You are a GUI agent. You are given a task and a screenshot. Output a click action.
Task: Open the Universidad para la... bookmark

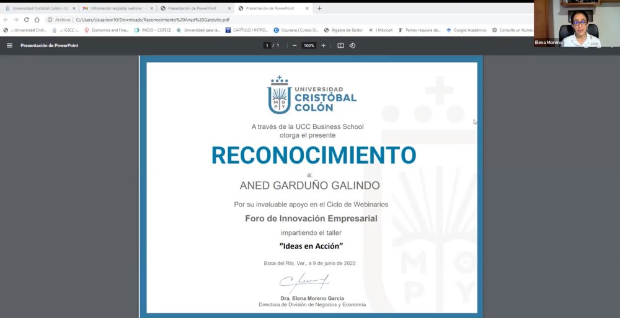point(198,30)
